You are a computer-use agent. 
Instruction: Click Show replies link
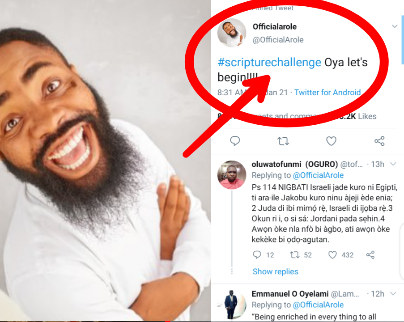(x=275, y=271)
